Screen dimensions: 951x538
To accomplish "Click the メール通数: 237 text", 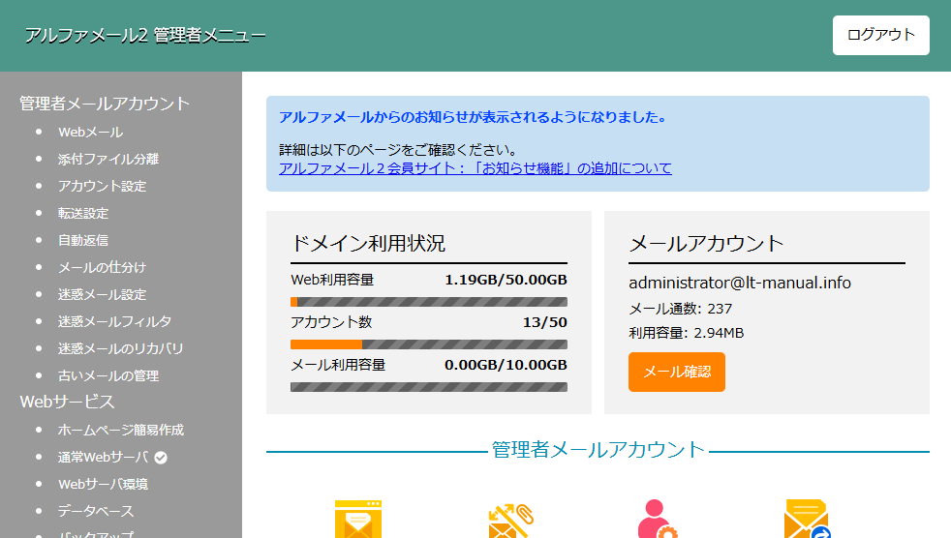I will (x=681, y=309).
